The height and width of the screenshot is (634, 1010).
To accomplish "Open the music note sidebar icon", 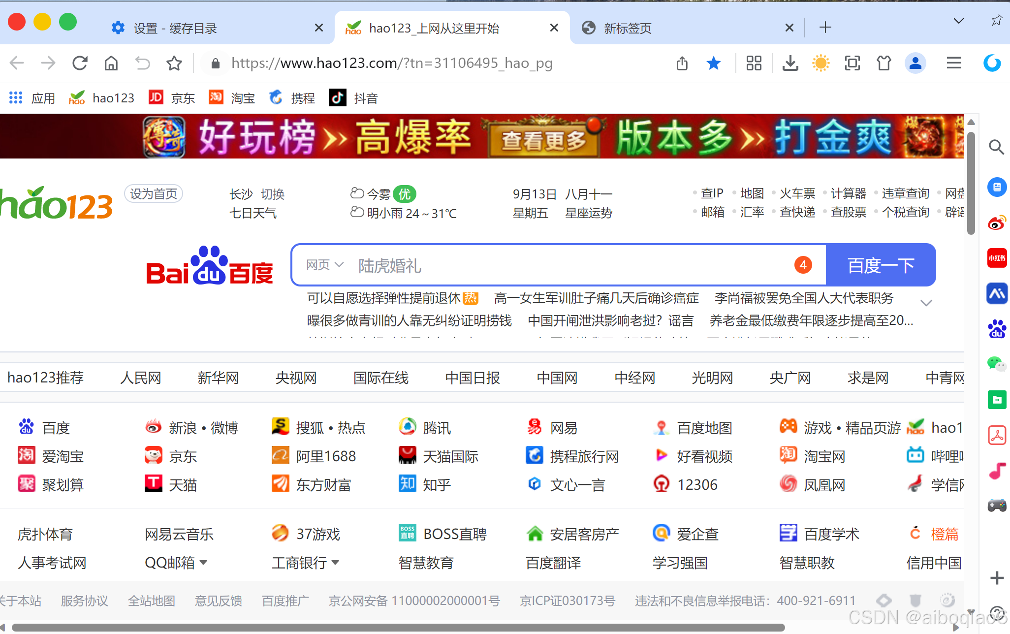I will coord(997,471).
